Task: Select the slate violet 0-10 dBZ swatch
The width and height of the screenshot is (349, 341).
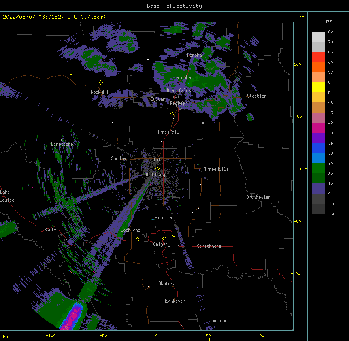Action: pyautogui.click(x=318, y=189)
